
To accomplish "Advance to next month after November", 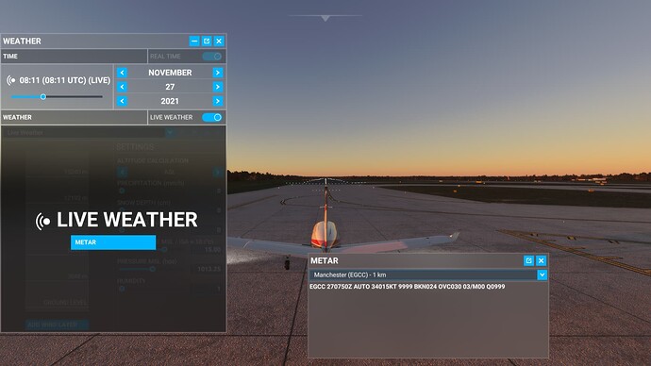I will tap(218, 73).
